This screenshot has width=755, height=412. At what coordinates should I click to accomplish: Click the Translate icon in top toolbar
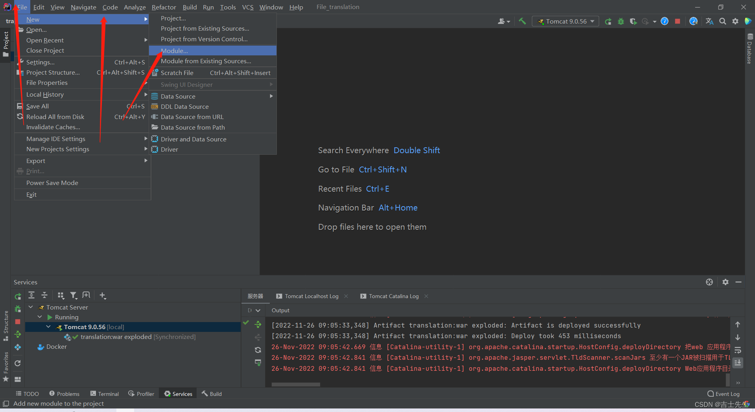pos(709,22)
